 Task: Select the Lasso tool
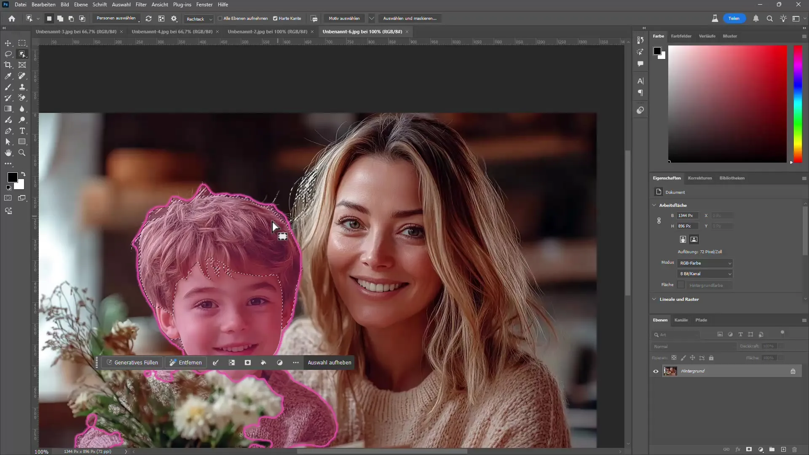[x=8, y=54]
